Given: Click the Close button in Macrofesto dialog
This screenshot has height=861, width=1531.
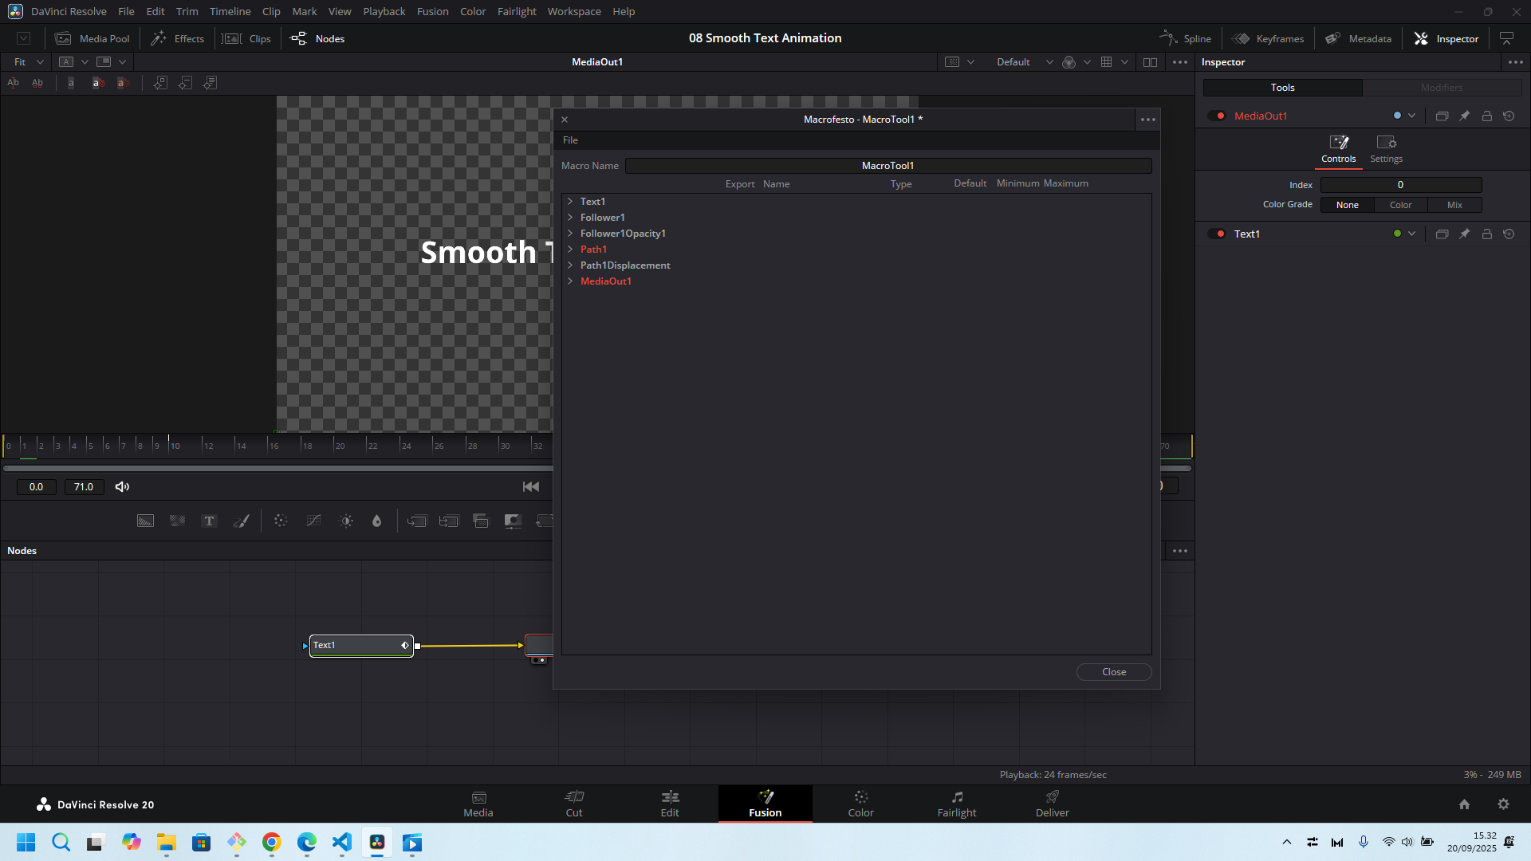Looking at the screenshot, I should (x=1113, y=672).
